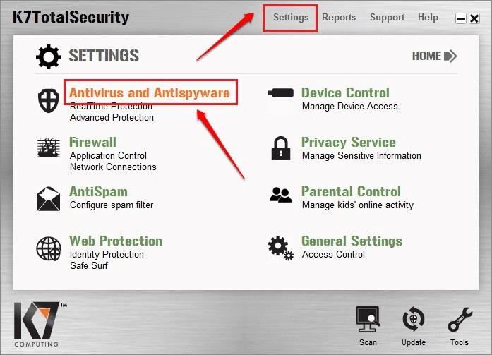This screenshot has width=492, height=355.
Task: Click Manage kids' online activity text
Action: (358, 205)
